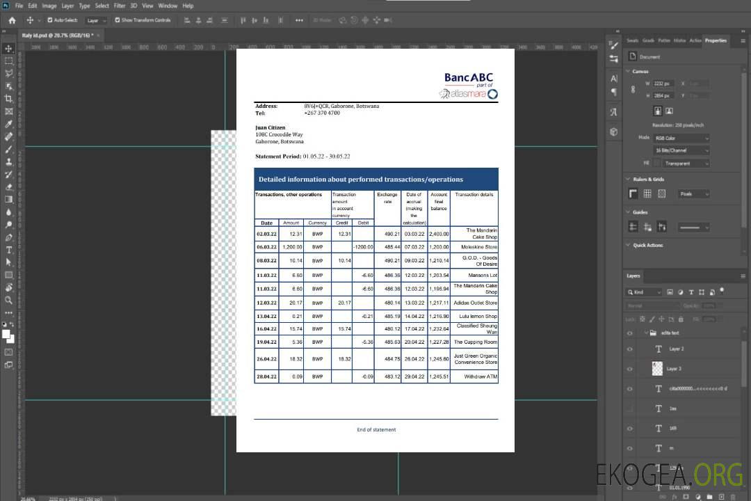Toggle layer filtering on/off switch

tap(722, 291)
